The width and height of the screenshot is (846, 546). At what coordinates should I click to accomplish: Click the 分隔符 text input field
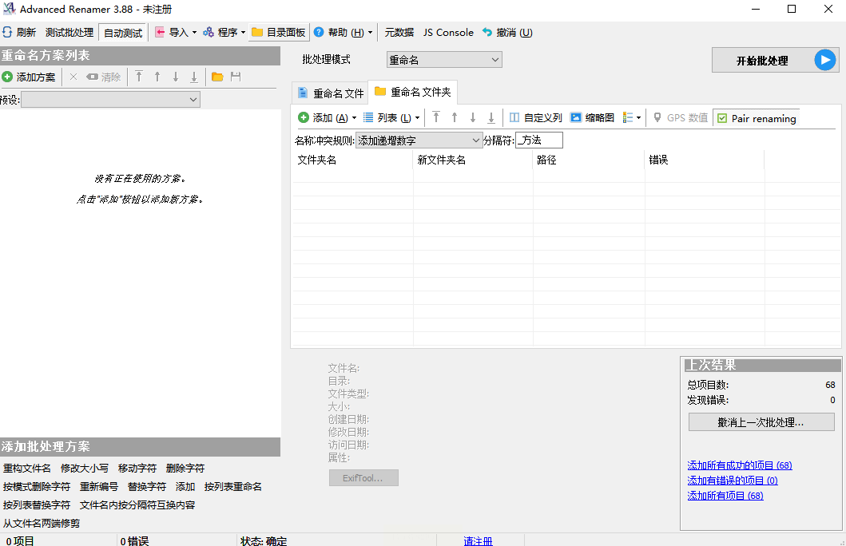pyautogui.click(x=539, y=140)
